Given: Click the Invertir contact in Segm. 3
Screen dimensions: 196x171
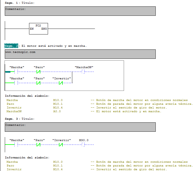Looking at the screenshot, I should [61, 145].
